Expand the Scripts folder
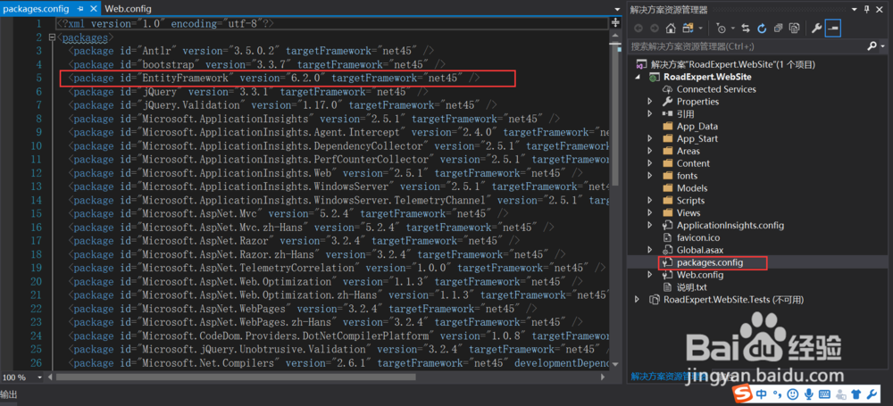This screenshot has width=893, height=406. [x=650, y=201]
